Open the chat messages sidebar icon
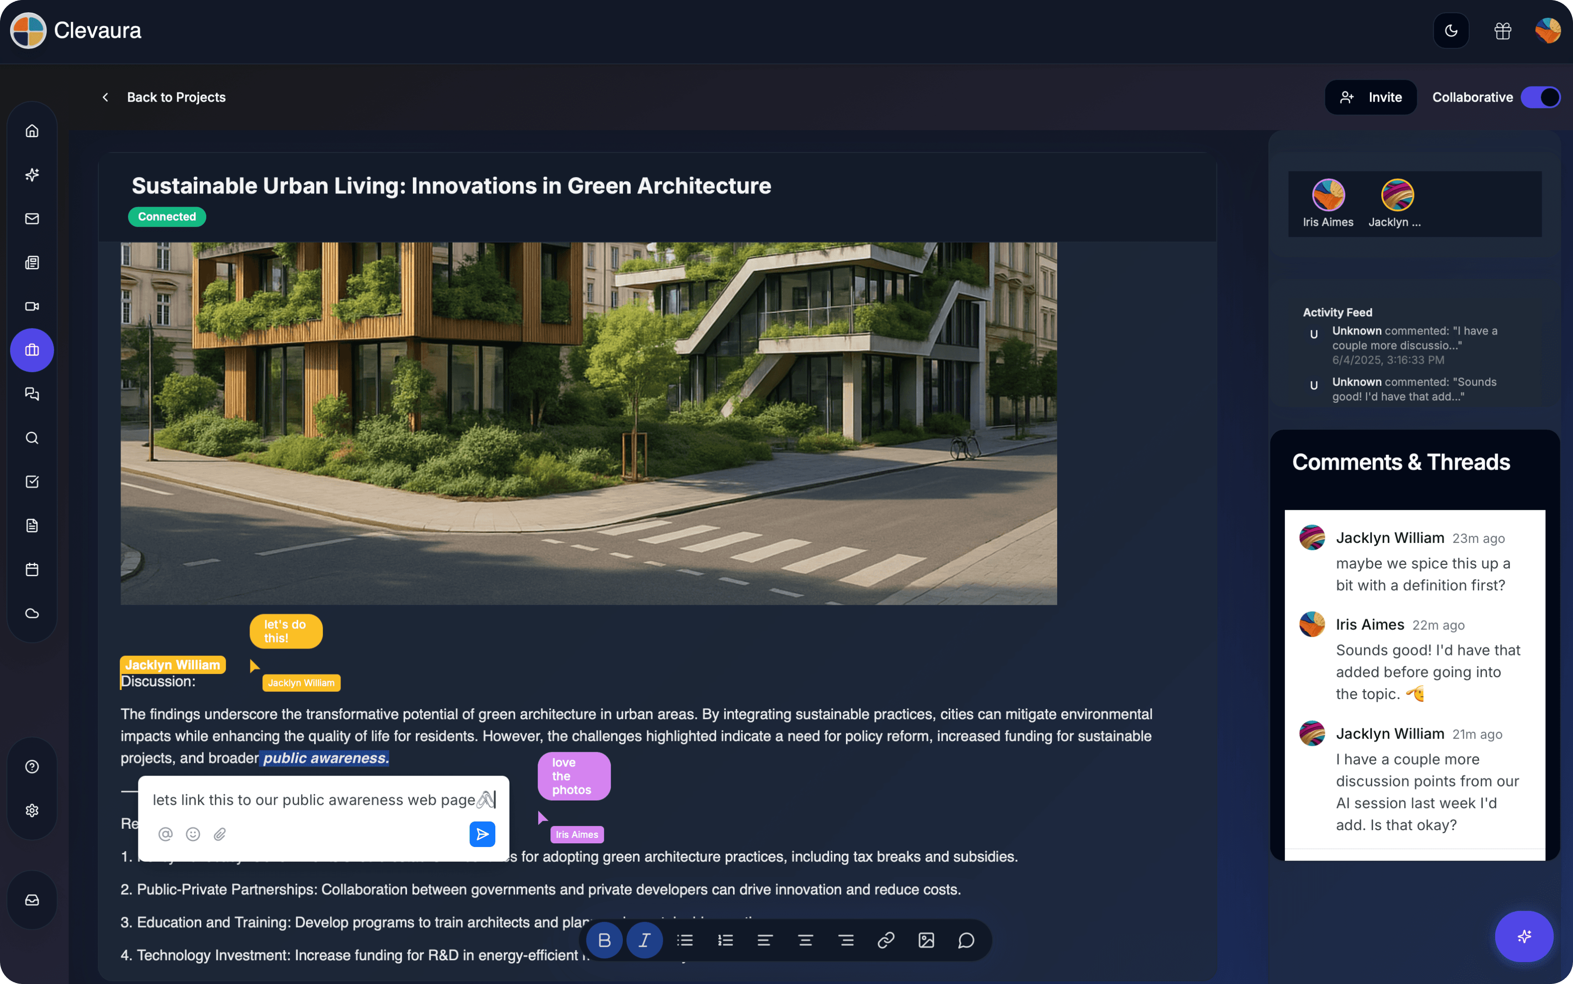This screenshot has height=984, width=1573. [x=31, y=394]
